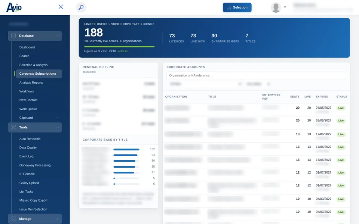Open Goneaway Processing

pyautogui.click(x=35, y=165)
